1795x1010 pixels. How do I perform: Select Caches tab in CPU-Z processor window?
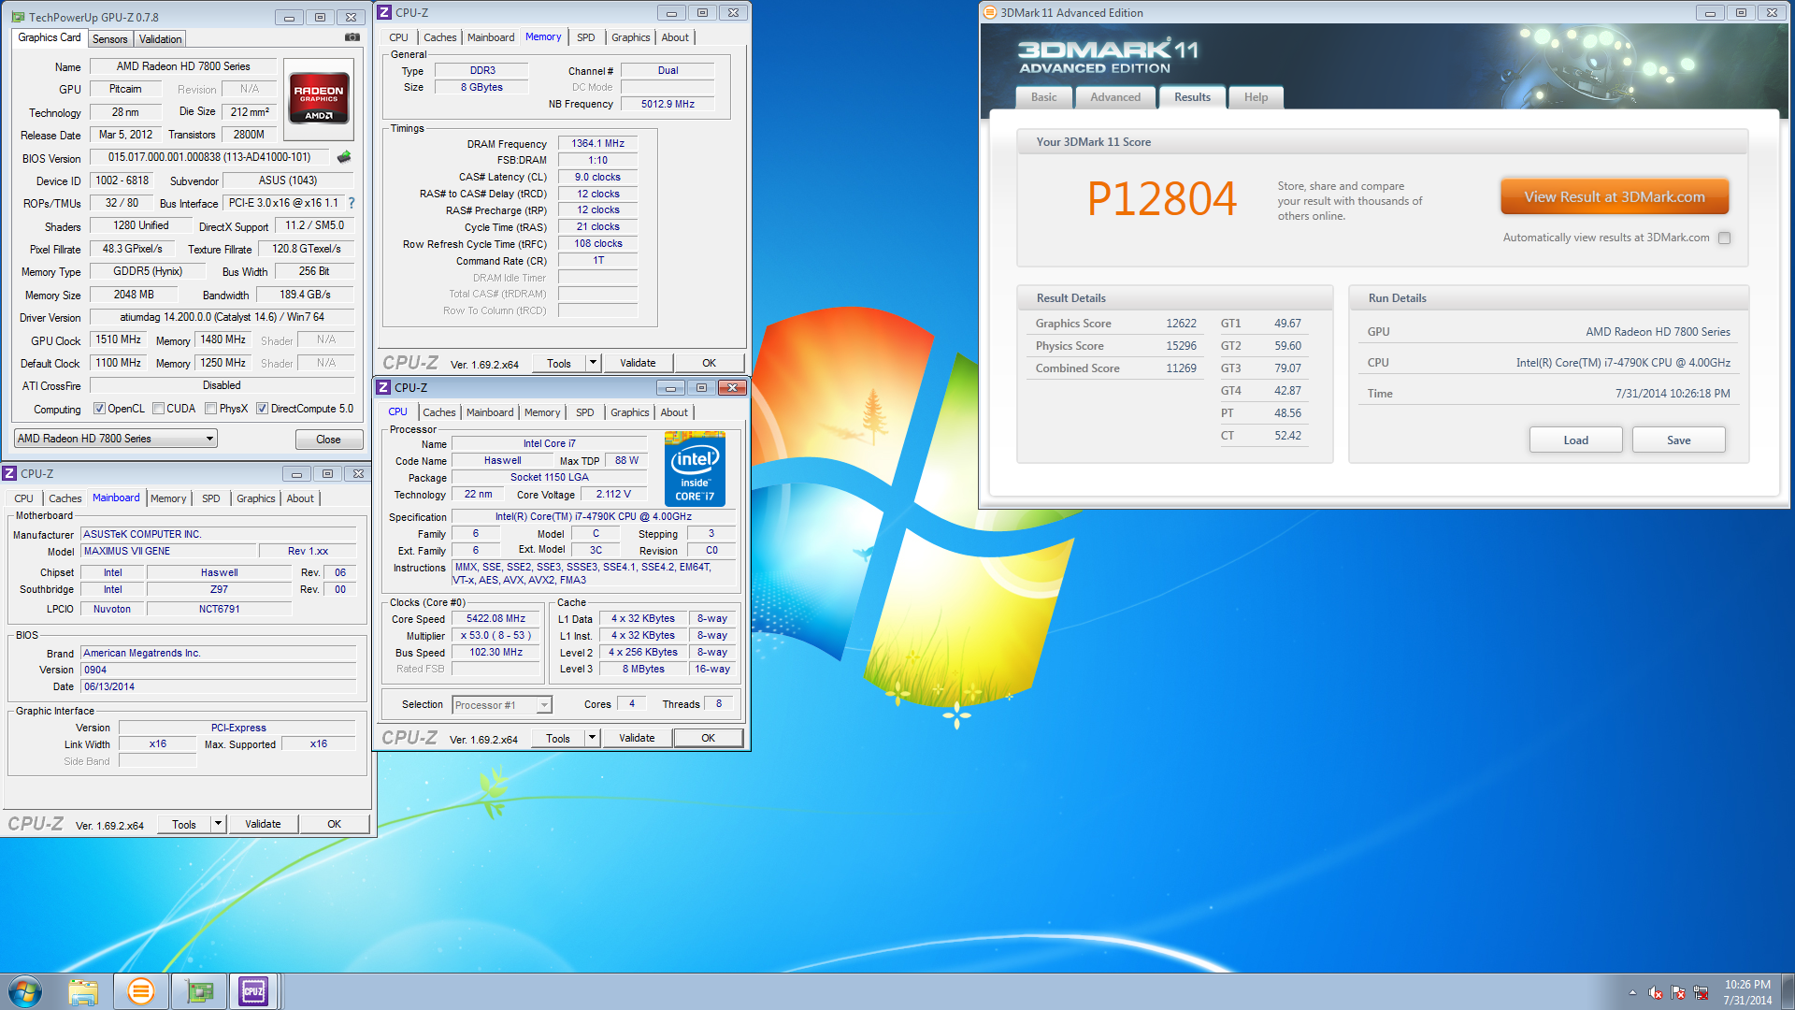tap(439, 412)
